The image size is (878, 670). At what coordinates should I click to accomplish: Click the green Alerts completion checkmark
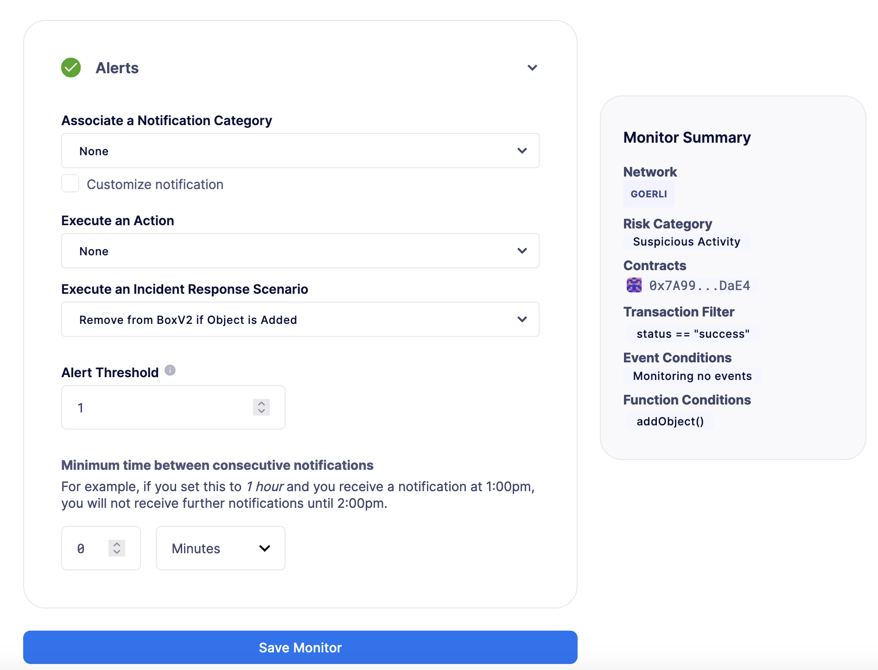70,68
